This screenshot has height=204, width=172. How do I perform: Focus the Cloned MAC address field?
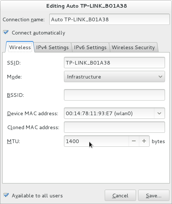click(x=114, y=127)
